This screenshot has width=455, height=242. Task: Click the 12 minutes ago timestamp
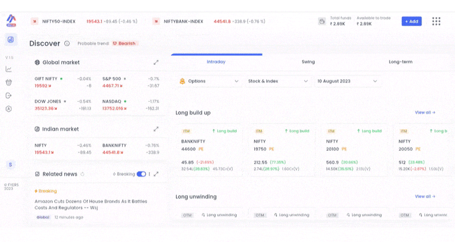69,218
